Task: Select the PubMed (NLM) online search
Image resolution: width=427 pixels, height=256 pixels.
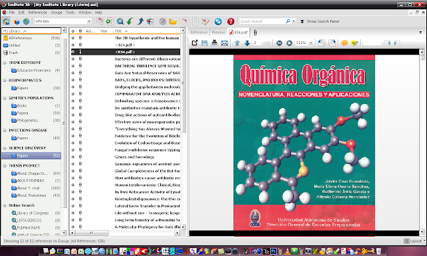Action: (31, 228)
